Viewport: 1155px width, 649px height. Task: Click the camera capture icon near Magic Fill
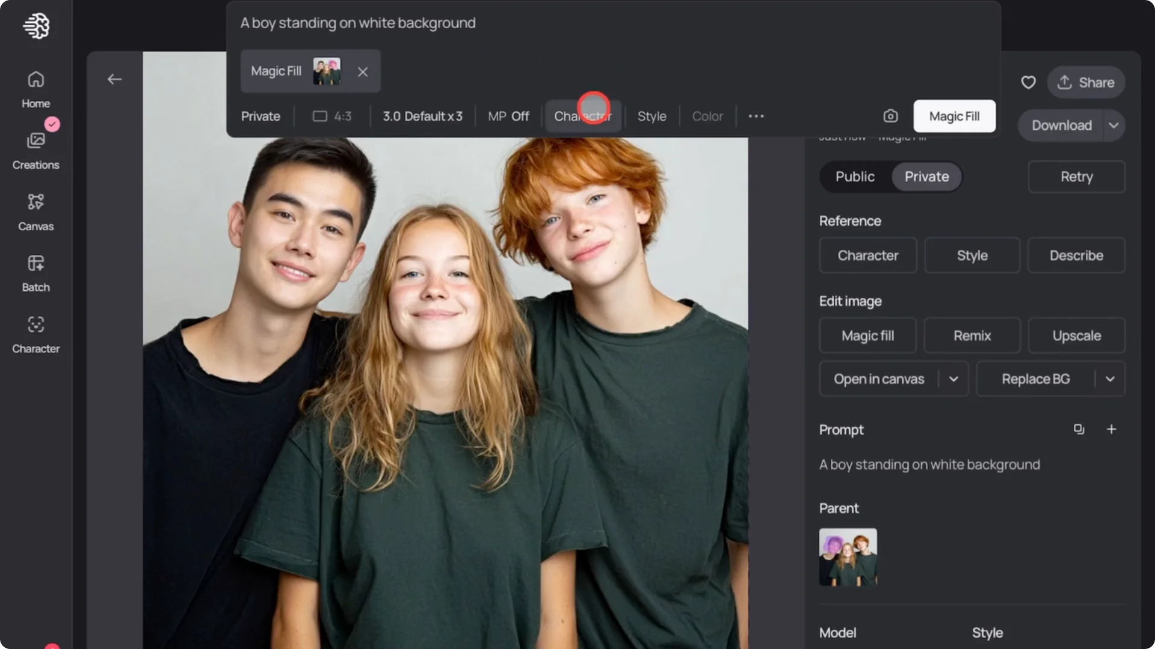(x=890, y=115)
